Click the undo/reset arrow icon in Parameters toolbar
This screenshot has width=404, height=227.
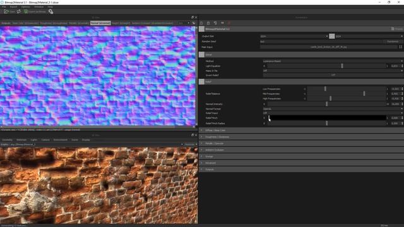pos(215,23)
